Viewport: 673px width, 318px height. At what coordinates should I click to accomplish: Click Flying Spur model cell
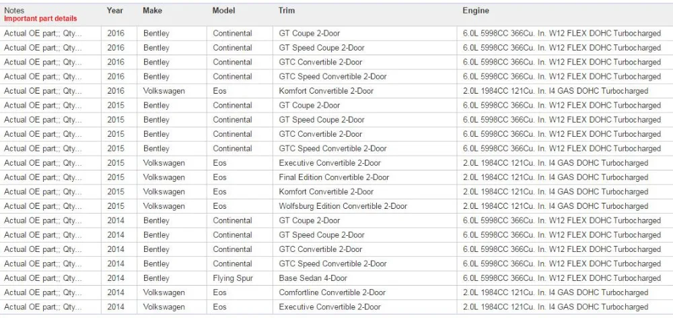233,278
